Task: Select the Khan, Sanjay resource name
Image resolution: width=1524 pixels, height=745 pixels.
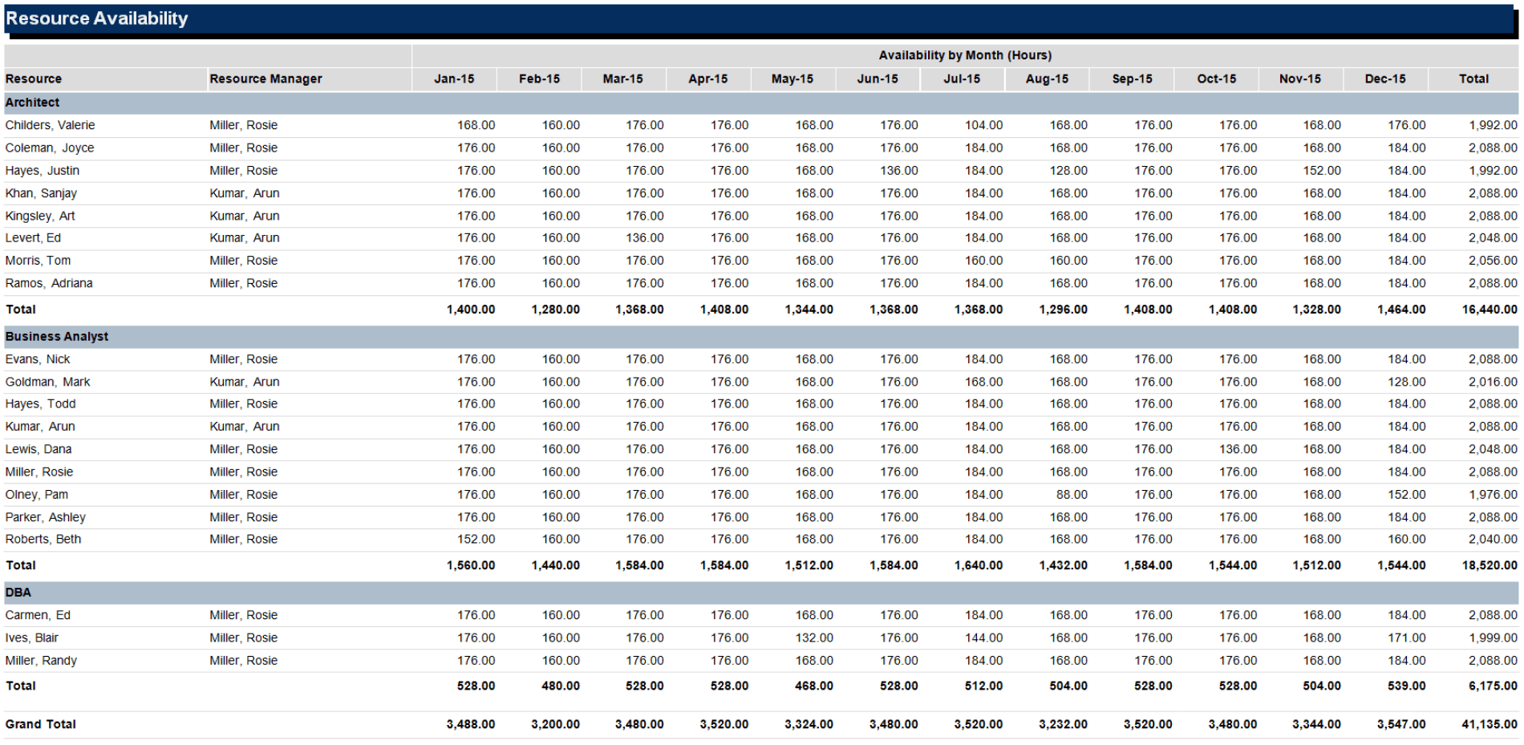Action: click(41, 193)
